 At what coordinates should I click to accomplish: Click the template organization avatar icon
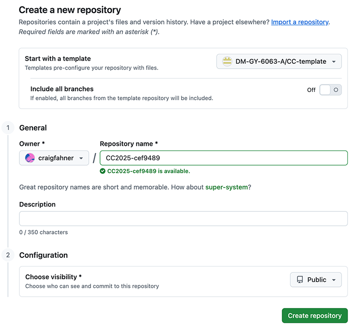coord(227,62)
